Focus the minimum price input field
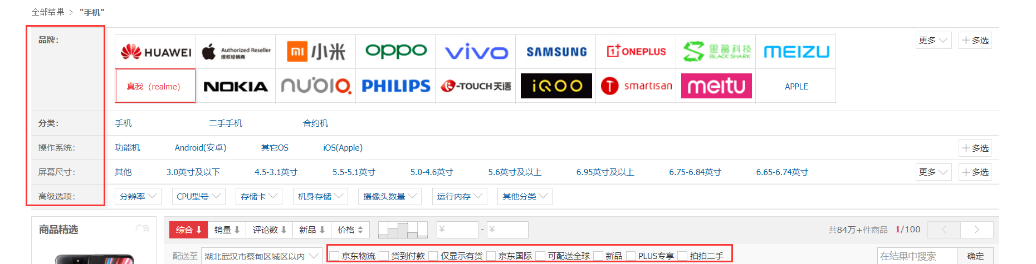 [x=457, y=230]
